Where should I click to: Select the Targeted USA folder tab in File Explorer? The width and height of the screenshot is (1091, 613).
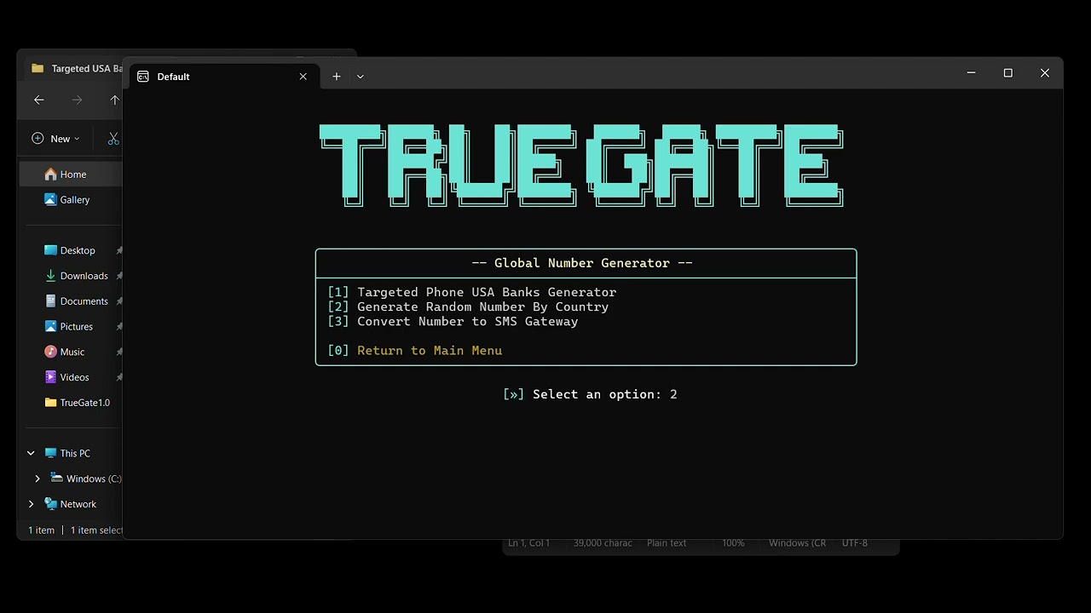coord(77,68)
